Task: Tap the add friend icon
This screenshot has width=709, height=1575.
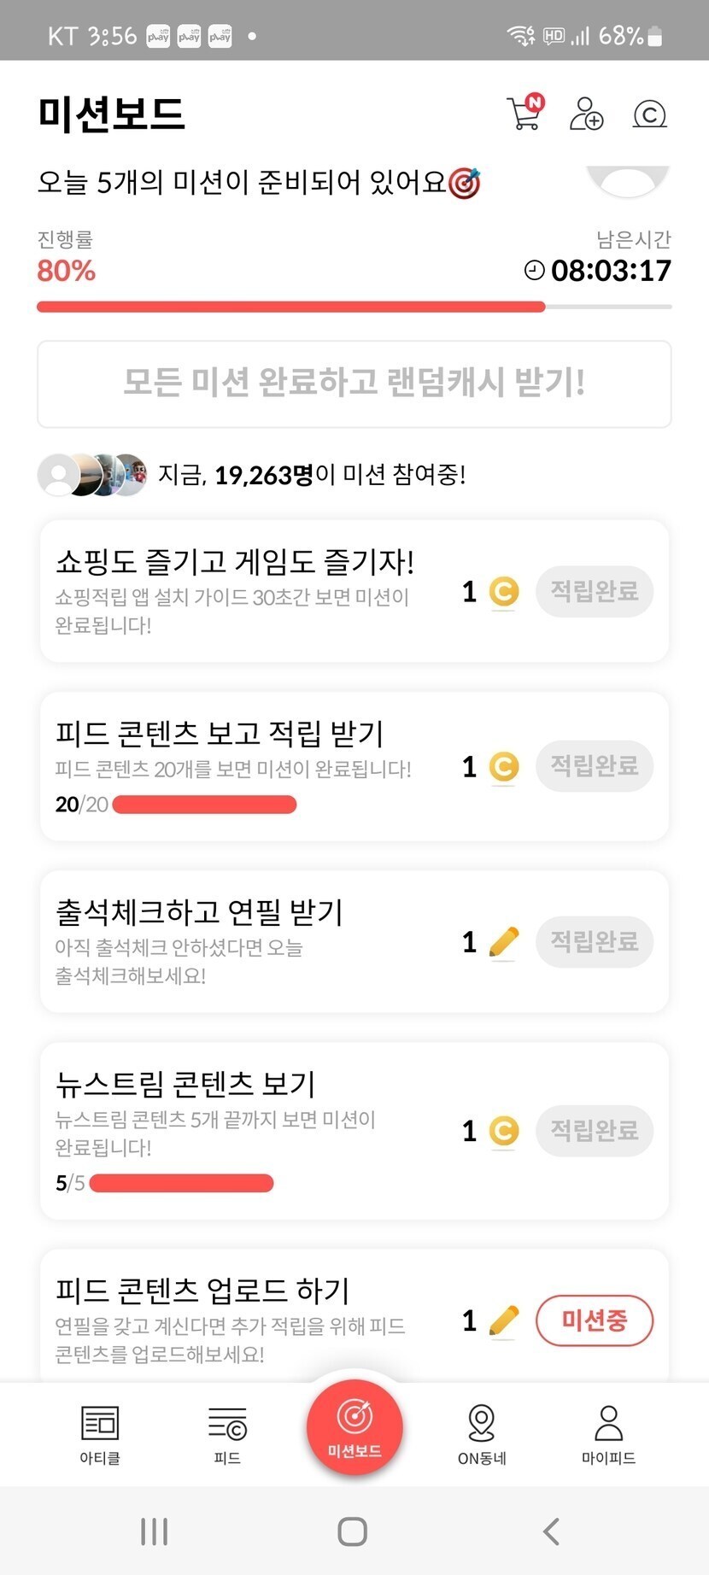Action: click(586, 114)
